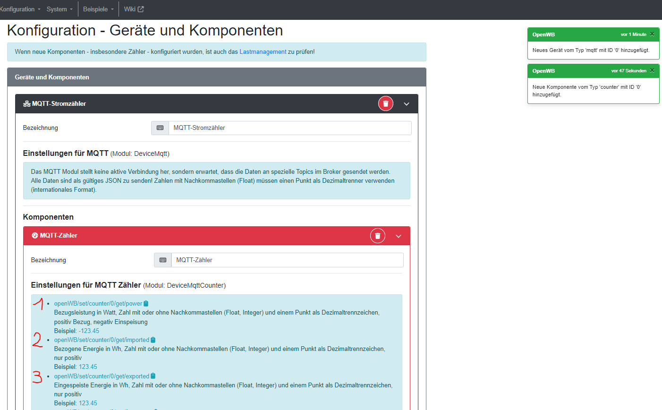This screenshot has height=410, width=662.
Task: Collapse the MQTT-Stromzähler device card
Action: point(407,104)
